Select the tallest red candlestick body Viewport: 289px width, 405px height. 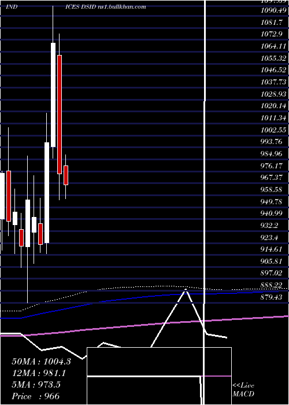pyautogui.click(x=60, y=115)
